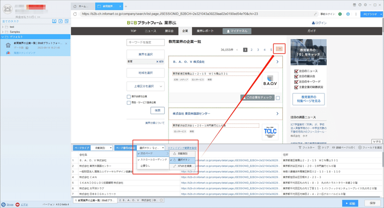The image size is (384, 208).
Task: Expand 株式会社 東京外国語センター chevron
Action: tap(277, 114)
